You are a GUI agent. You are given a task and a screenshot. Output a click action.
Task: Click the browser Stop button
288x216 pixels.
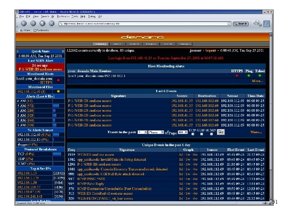(x=52, y=23)
